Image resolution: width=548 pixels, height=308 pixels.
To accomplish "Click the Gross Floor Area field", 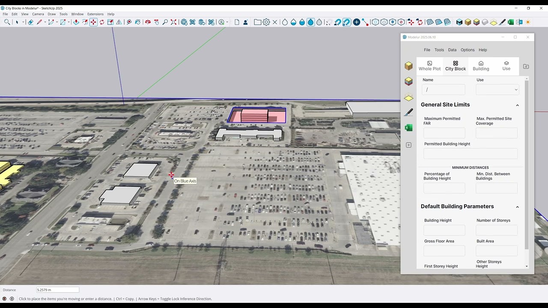I will pos(444,251).
